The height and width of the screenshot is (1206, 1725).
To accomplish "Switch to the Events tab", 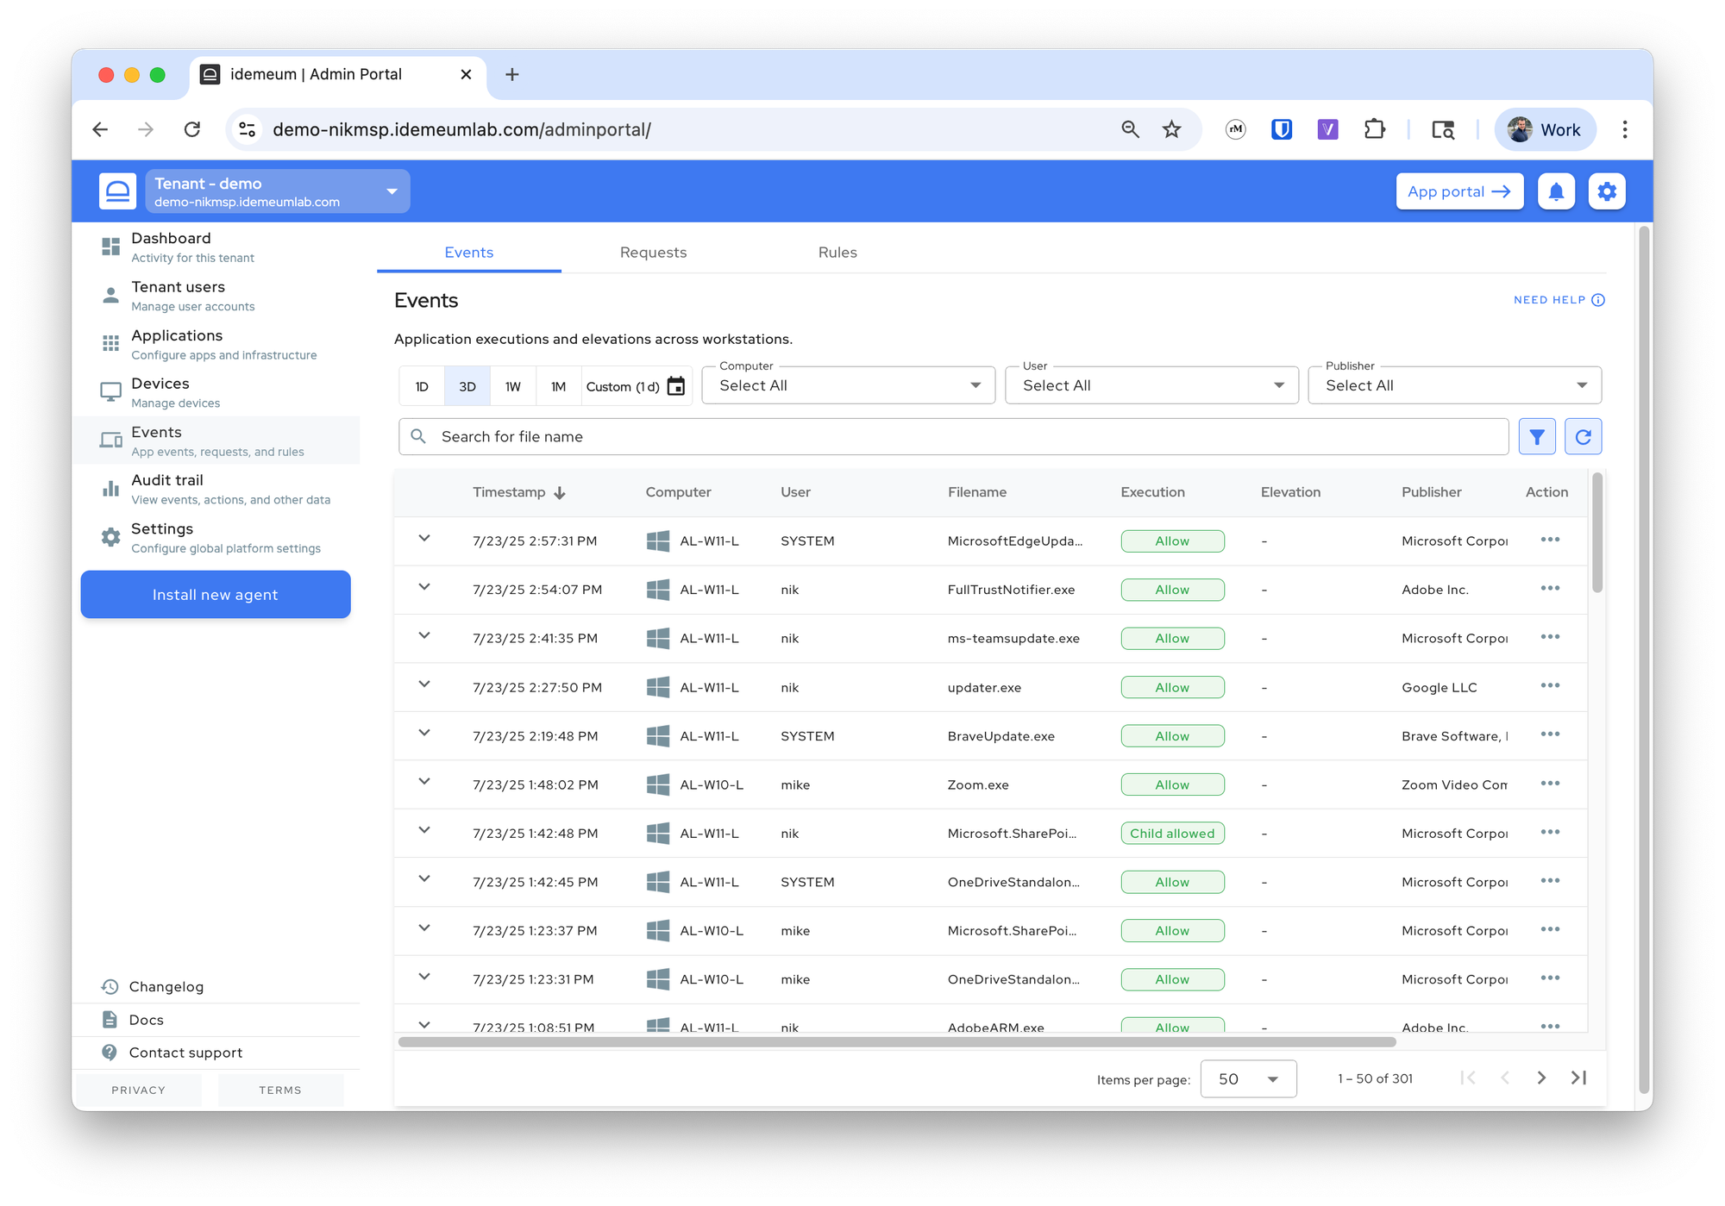I will (469, 253).
